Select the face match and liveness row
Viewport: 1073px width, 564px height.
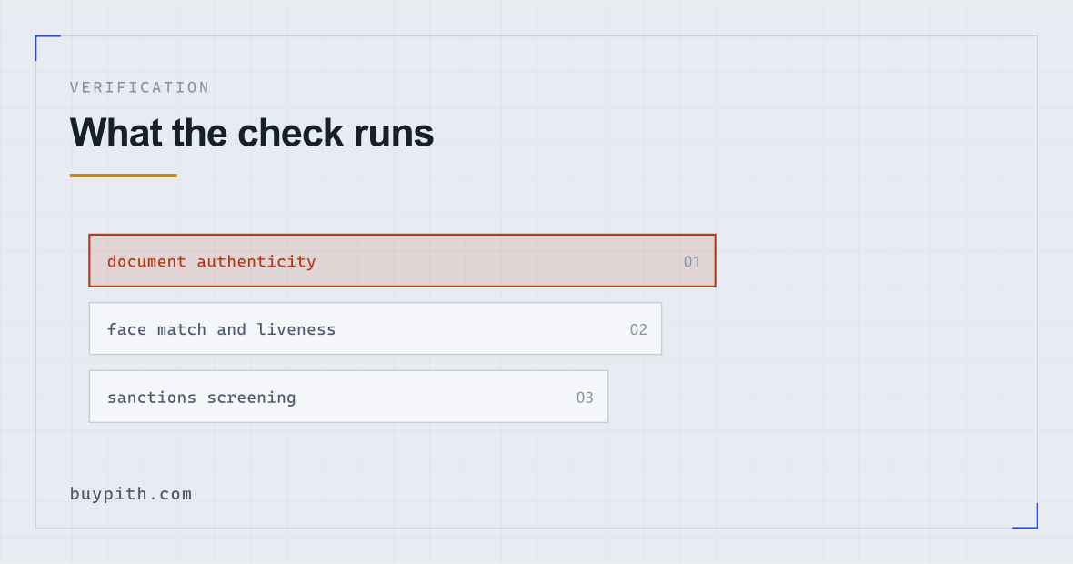[x=376, y=328]
